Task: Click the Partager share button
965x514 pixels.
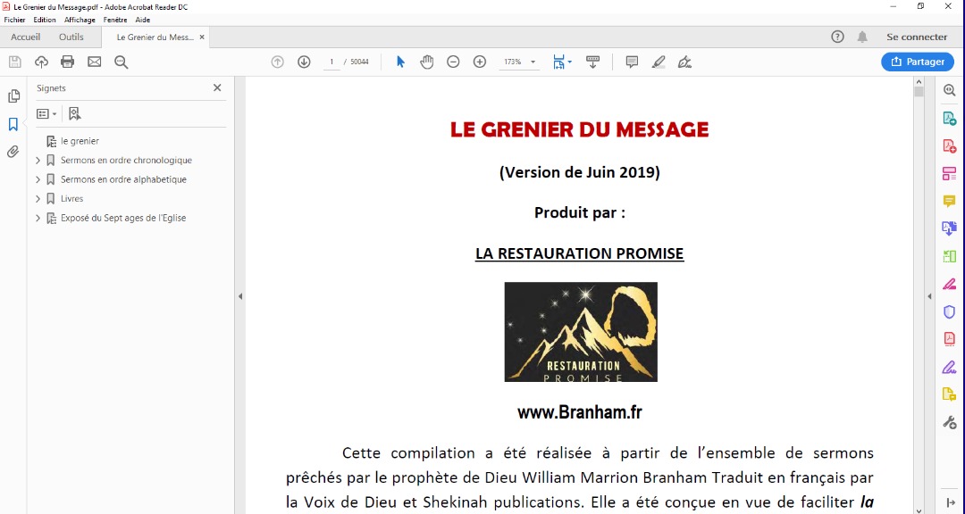Action: (918, 62)
